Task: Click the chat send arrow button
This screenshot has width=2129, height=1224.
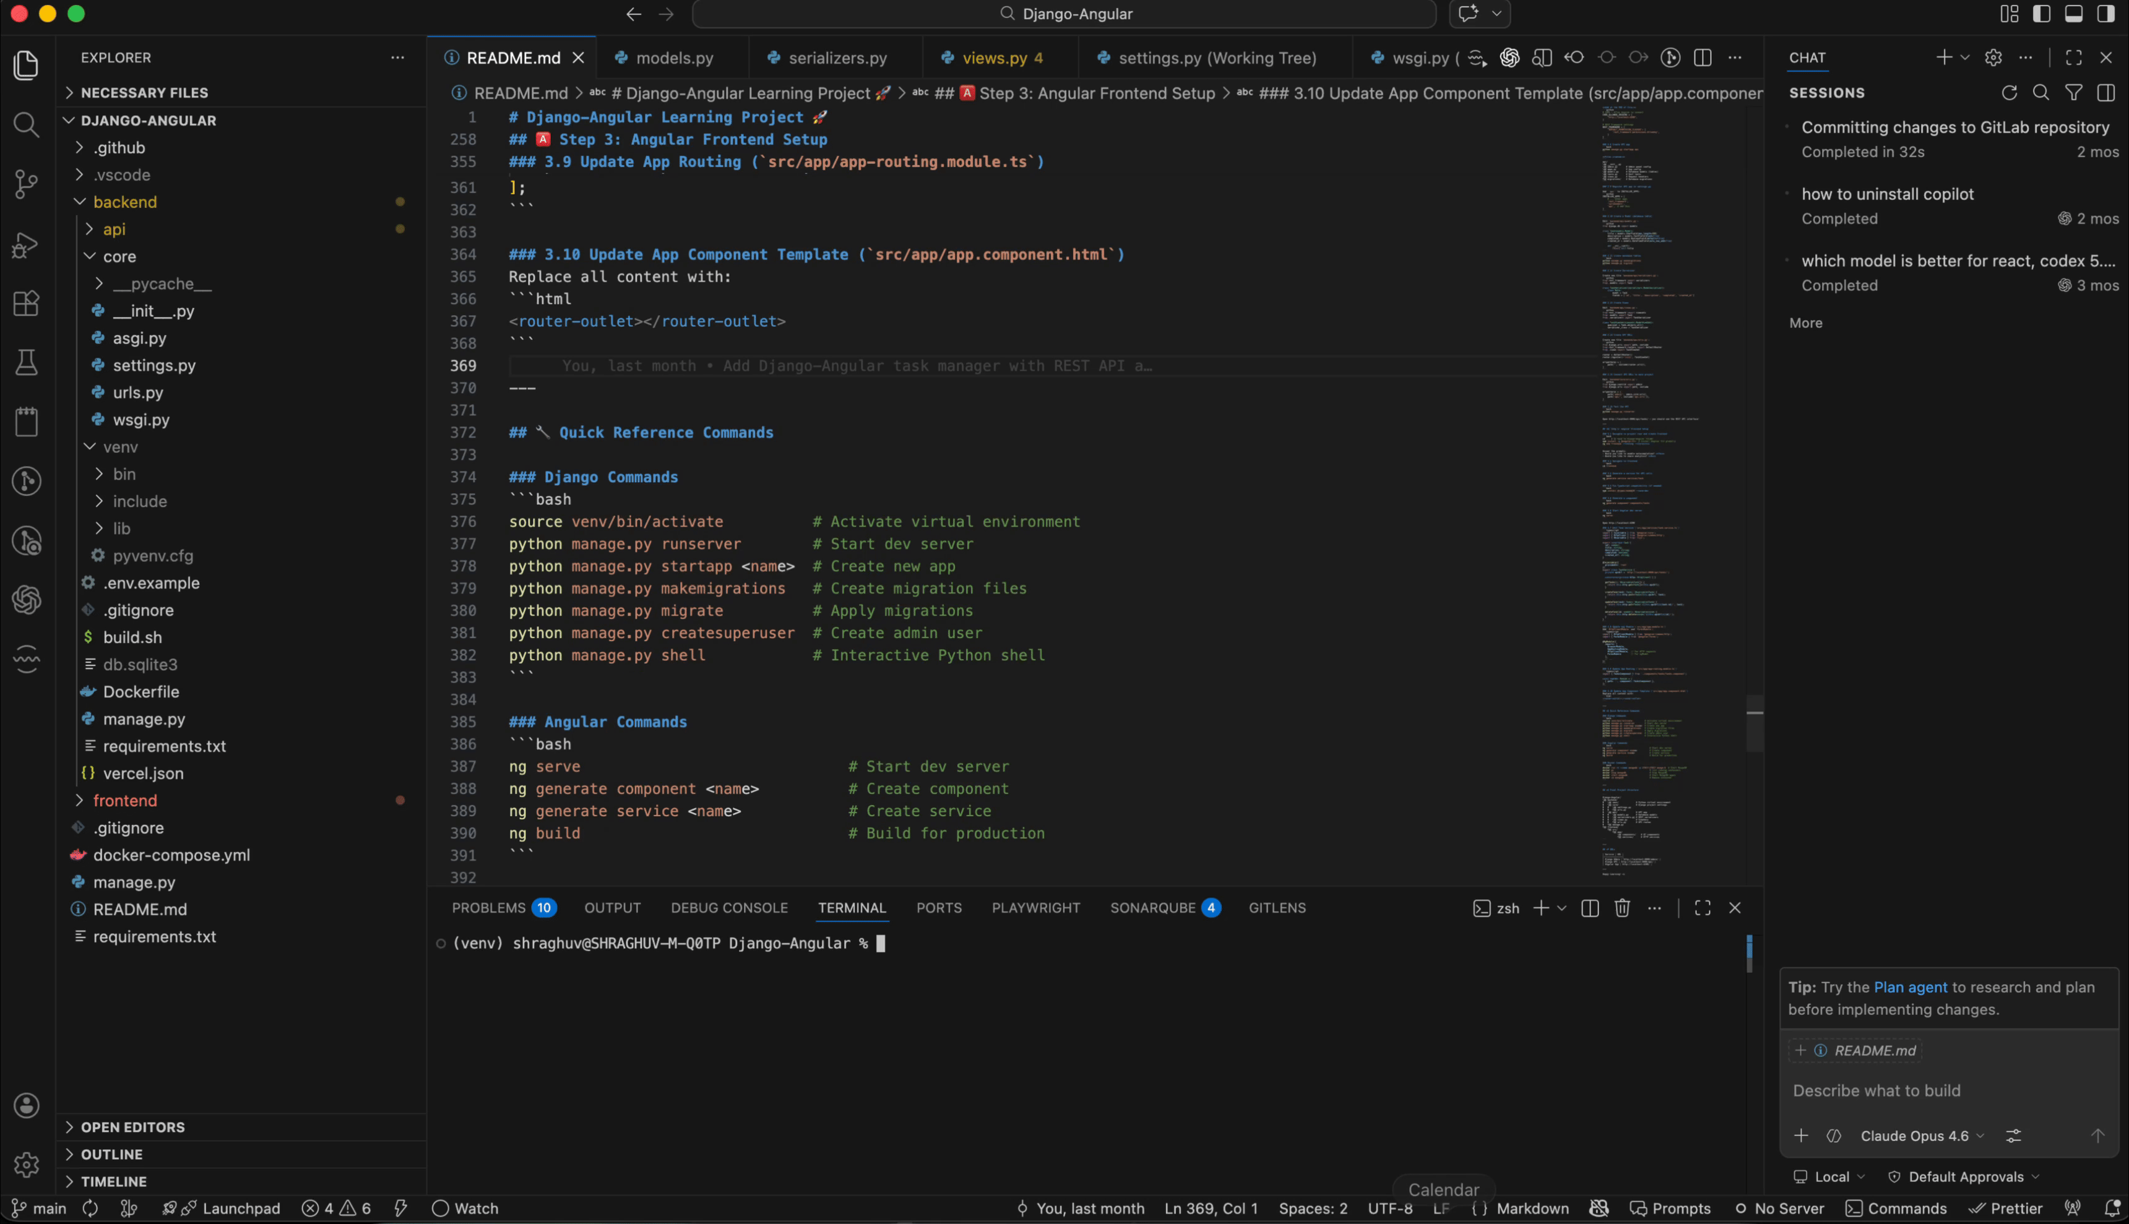Action: pyautogui.click(x=2097, y=1136)
